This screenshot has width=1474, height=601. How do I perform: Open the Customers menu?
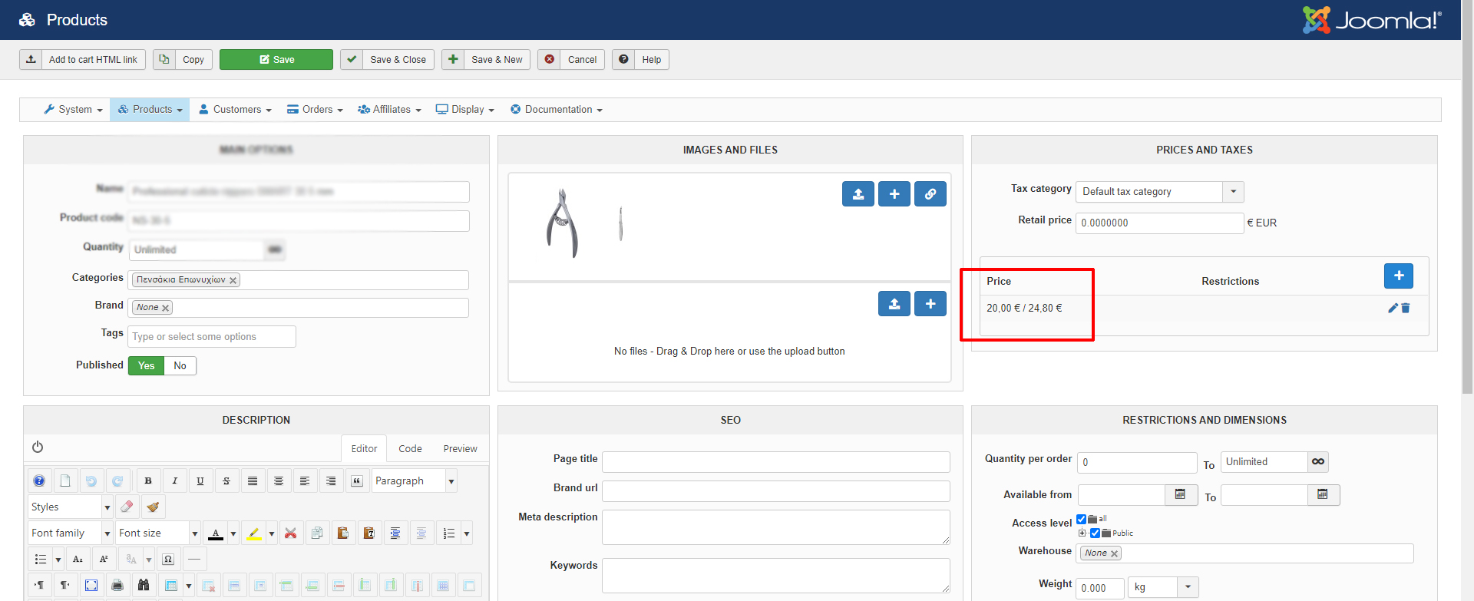(235, 110)
